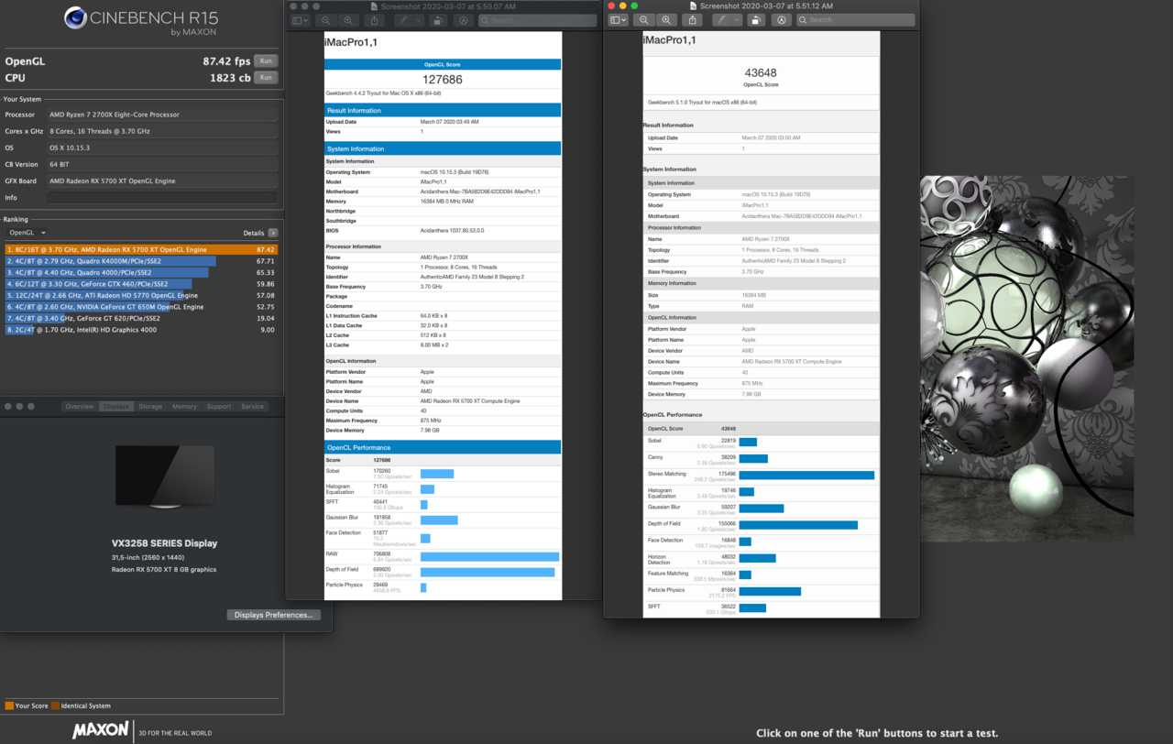Open highlight options arrow in 5.50.07 Preview window
This screenshot has height=744, width=1173.
(x=419, y=20)
